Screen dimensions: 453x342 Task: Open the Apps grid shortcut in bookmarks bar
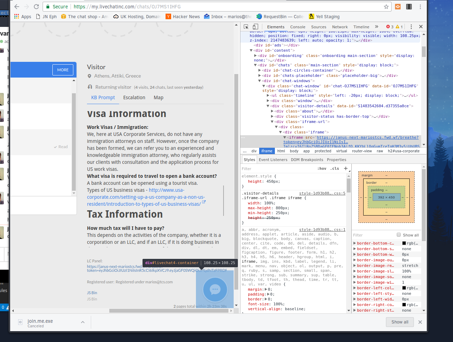[x=23, y=16]
